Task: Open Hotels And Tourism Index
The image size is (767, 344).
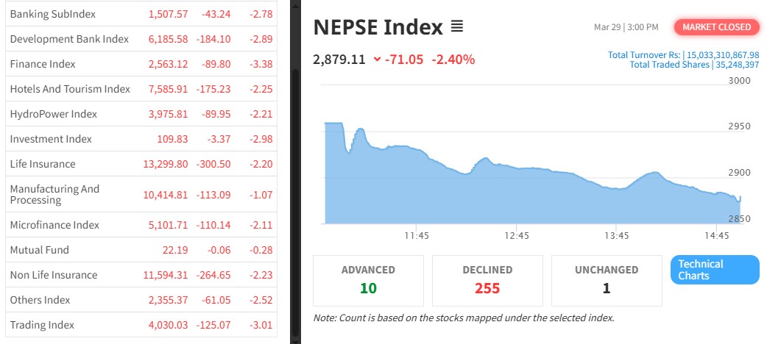Action: tap(70, 89)
